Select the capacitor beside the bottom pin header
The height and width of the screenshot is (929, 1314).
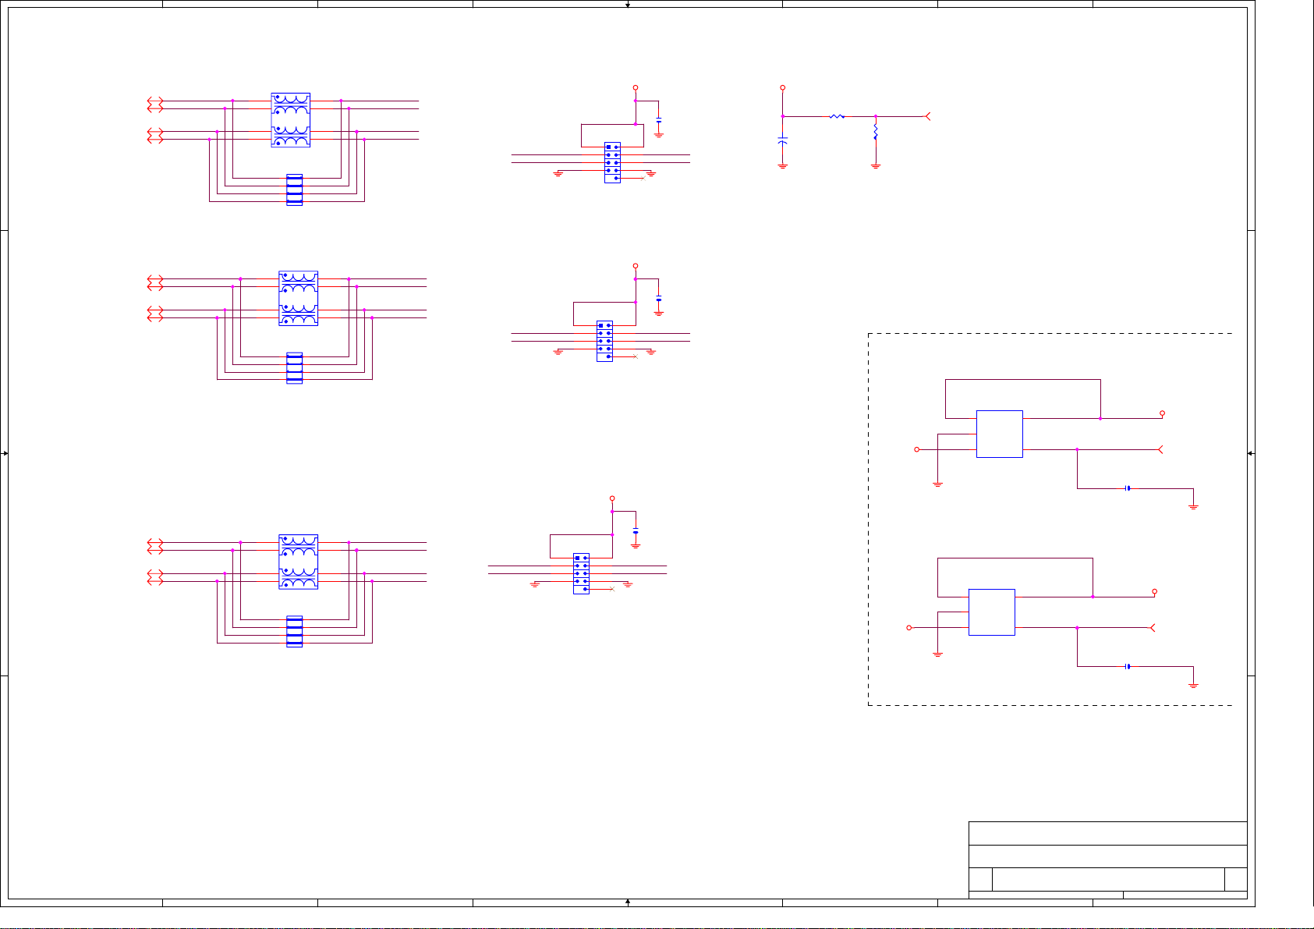pyautogui.click(x=636, y=531)
